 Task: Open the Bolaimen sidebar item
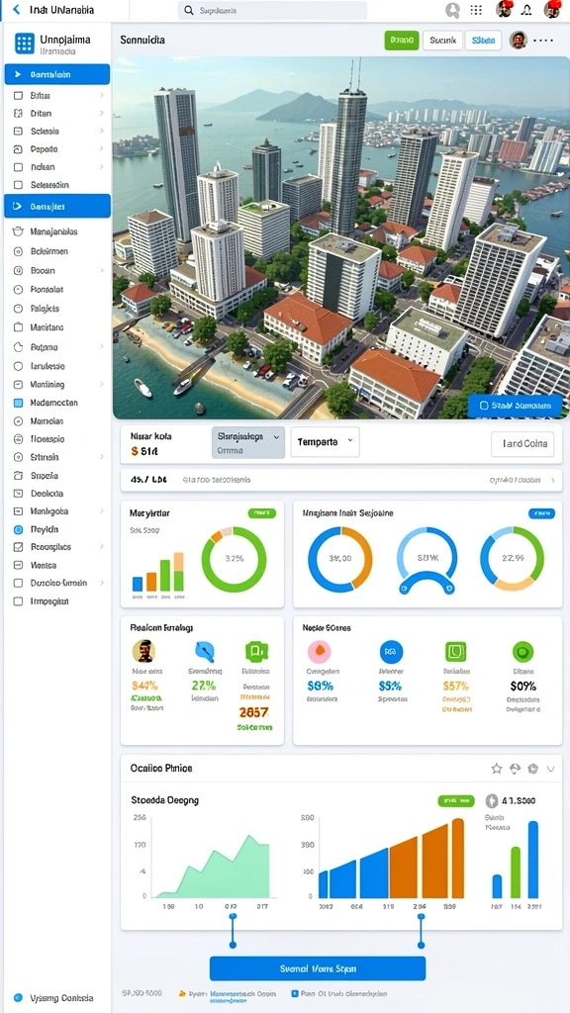(49, 251)
